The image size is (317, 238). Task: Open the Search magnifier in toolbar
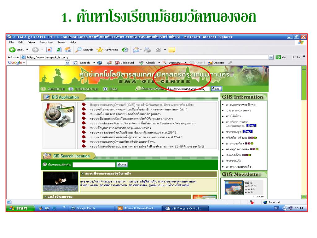pyautogui.click(x=84, y=50)
